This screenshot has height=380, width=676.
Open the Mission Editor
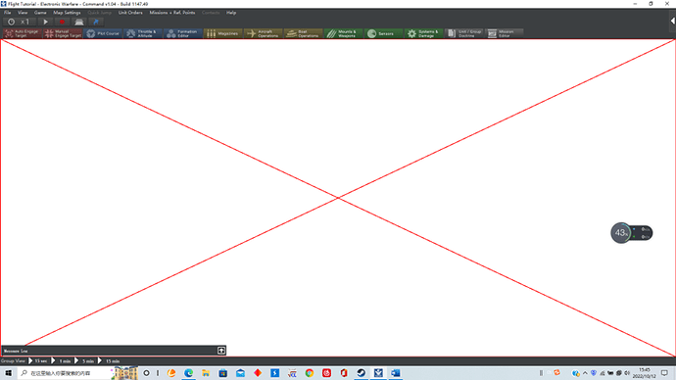(x=504, y=33)
